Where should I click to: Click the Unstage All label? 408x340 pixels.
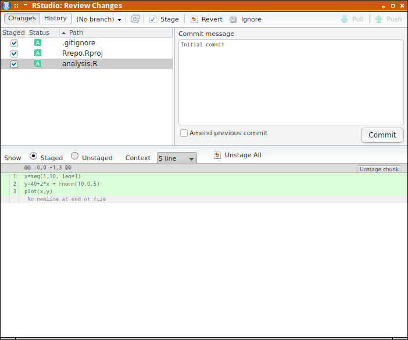244,155
